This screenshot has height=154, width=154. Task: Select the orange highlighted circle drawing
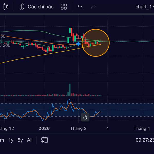click(96, 43)
